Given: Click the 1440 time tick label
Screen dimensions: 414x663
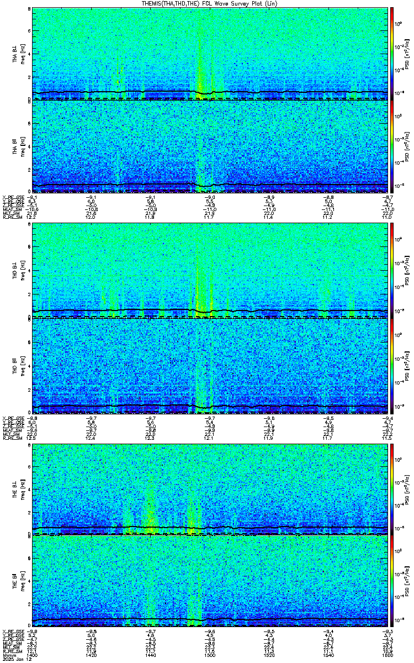Looking at the screenshot, I should point(151,655).
